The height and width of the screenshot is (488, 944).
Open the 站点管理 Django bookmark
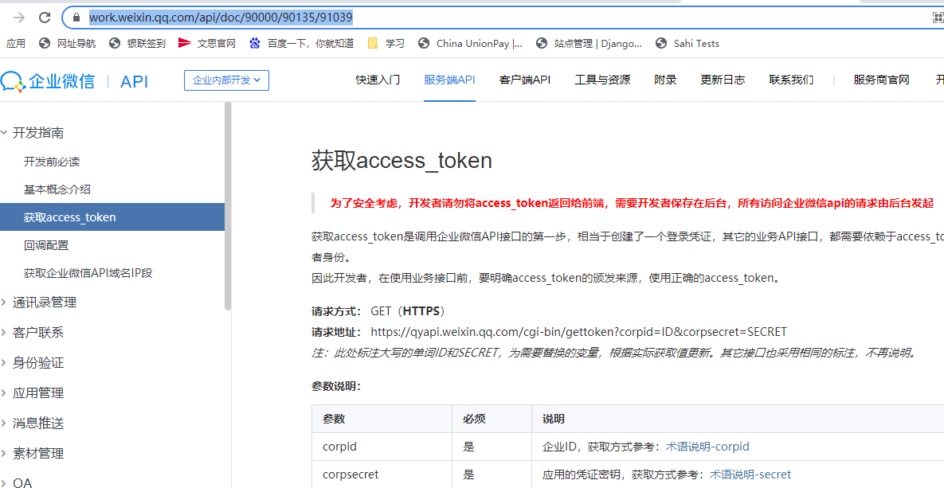(589, 43)
